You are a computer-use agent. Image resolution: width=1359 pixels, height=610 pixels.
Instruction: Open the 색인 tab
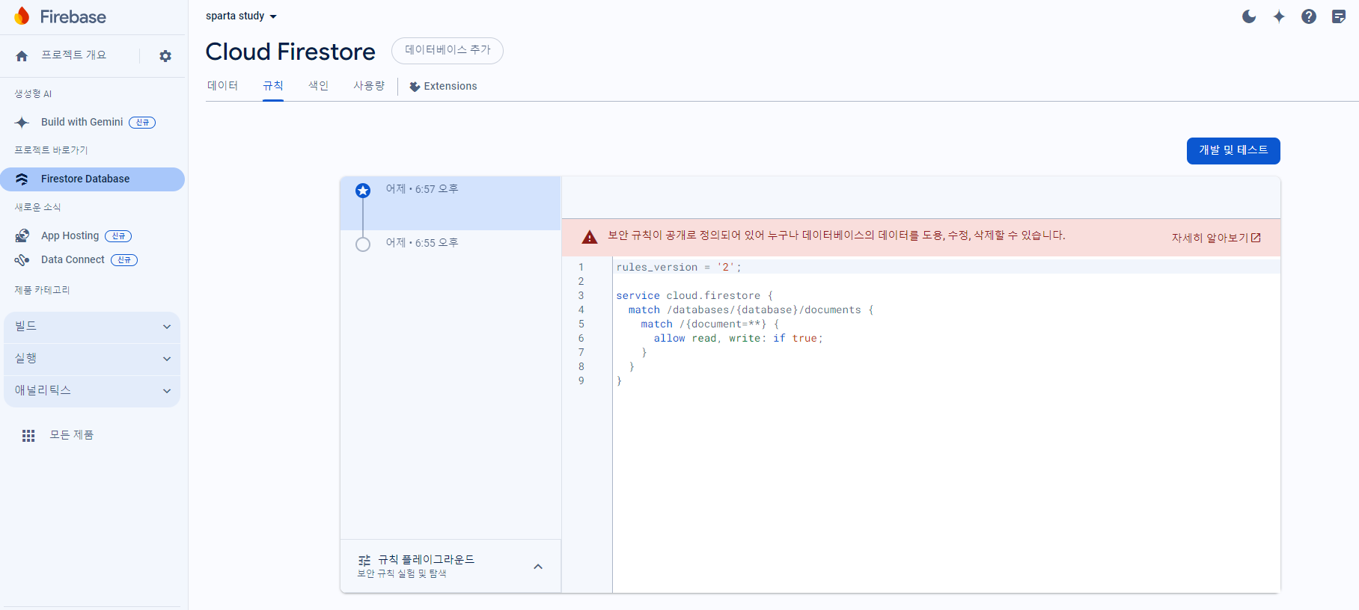click(x=319, y=86)
